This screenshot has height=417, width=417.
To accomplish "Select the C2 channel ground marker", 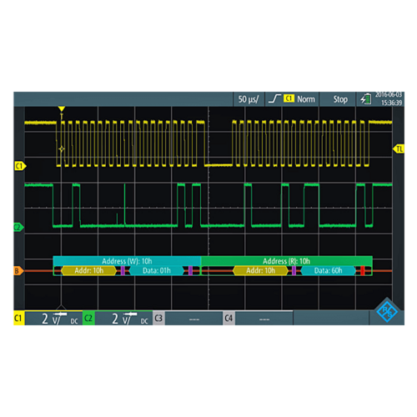I will 18,227.
